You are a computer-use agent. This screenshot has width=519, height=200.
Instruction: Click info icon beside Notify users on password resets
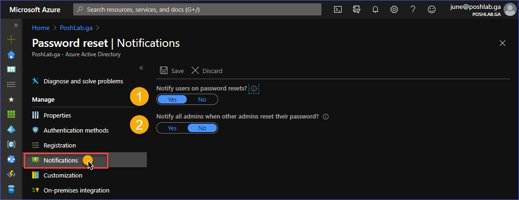(x=254, y=89)
